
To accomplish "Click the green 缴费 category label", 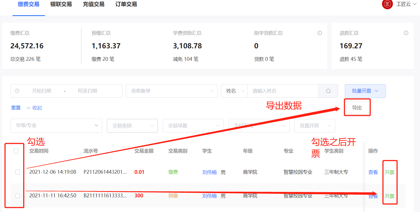I will pos(173,172).
